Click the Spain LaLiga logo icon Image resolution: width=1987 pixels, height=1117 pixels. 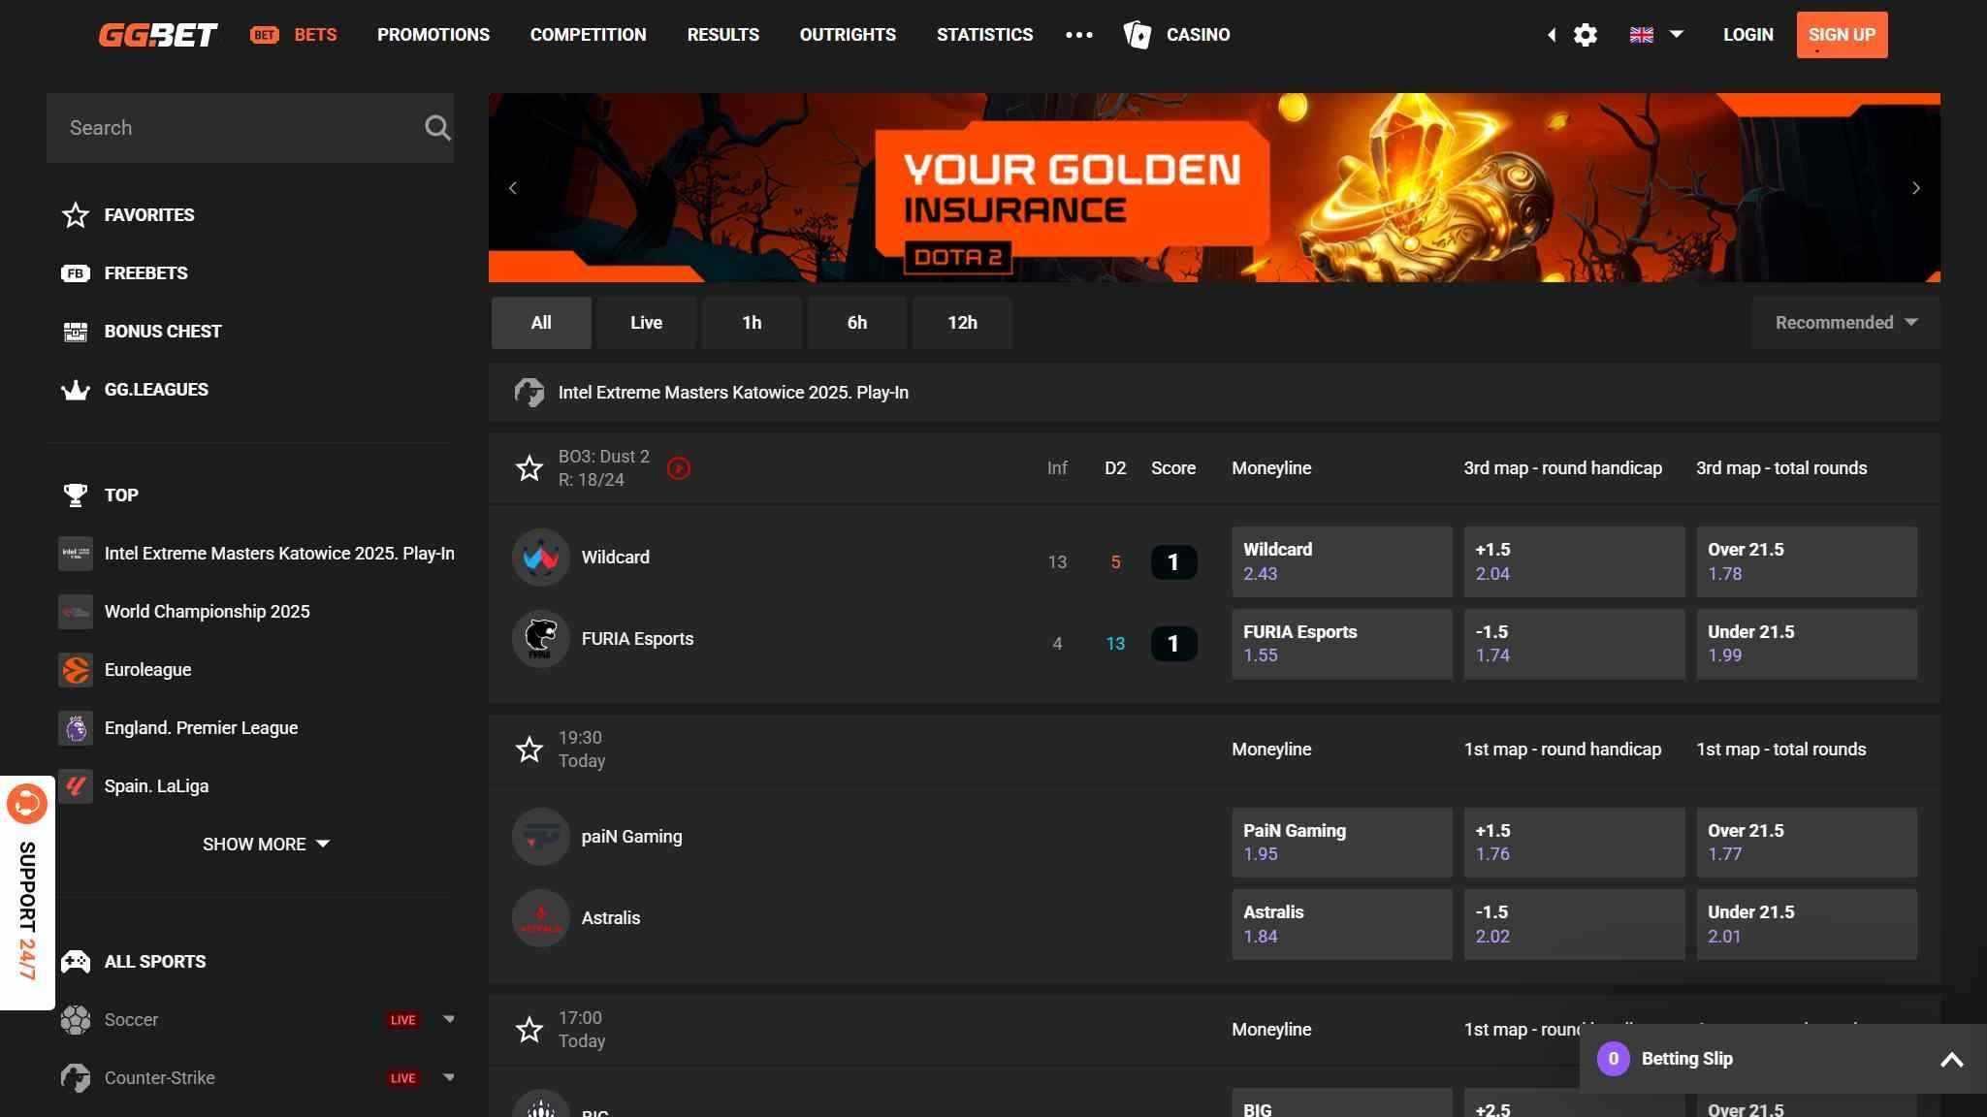pos(76,786)
